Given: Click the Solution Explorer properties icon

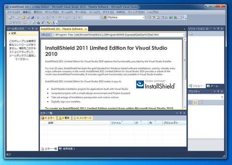Looking at the screenshot, I should [x=191, y=34].
